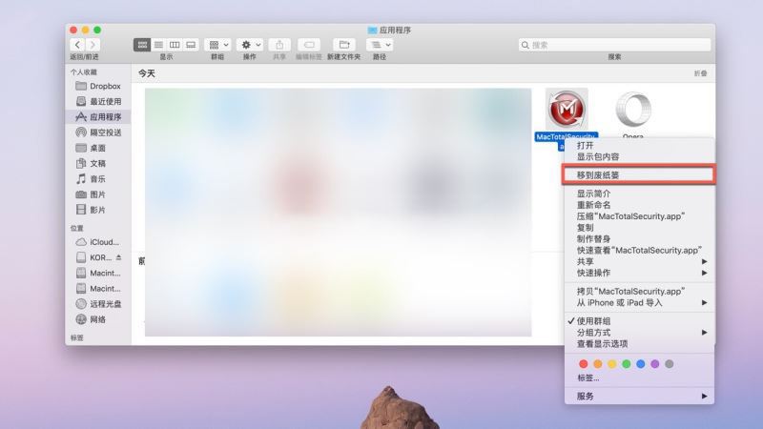Expand the 分组方式 submenu
The width and height of the screenshot is (763, 429).
pyautogui.click(x=639, y=332)
